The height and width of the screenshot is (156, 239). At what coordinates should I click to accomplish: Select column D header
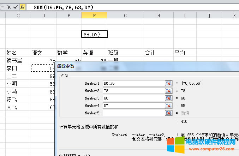[43, 16]
